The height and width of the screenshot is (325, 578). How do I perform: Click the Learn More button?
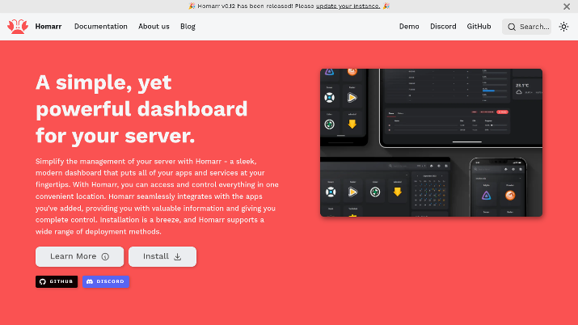pyautogui.click(x=79, y=256)
